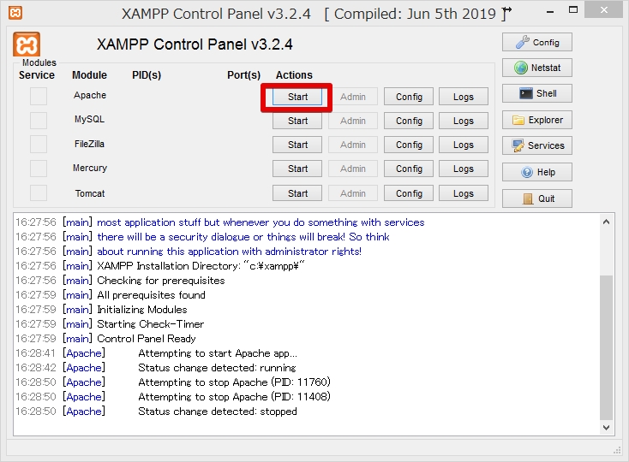
Task: Open Netstat with the globe icon button
Action: 537,68
